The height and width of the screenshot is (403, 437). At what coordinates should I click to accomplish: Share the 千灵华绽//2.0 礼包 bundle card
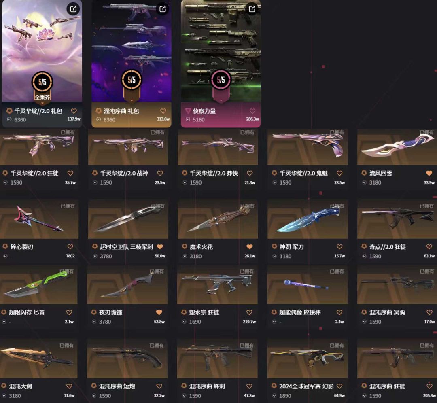(x=73, y=9)
